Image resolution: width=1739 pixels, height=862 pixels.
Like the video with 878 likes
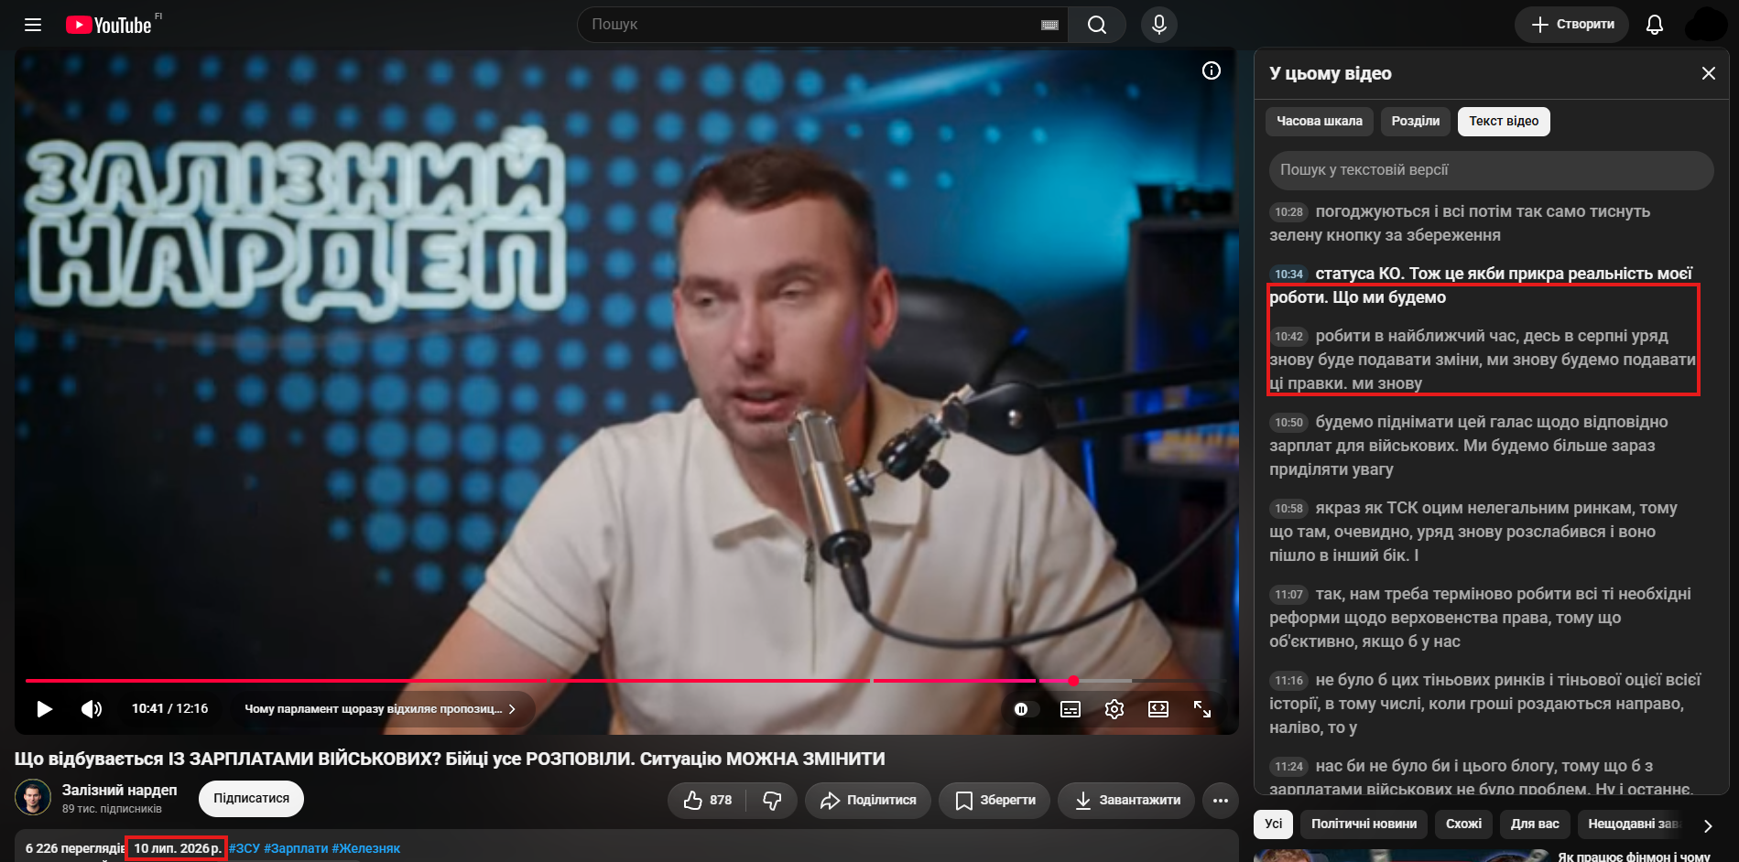(x=708, y=801)
